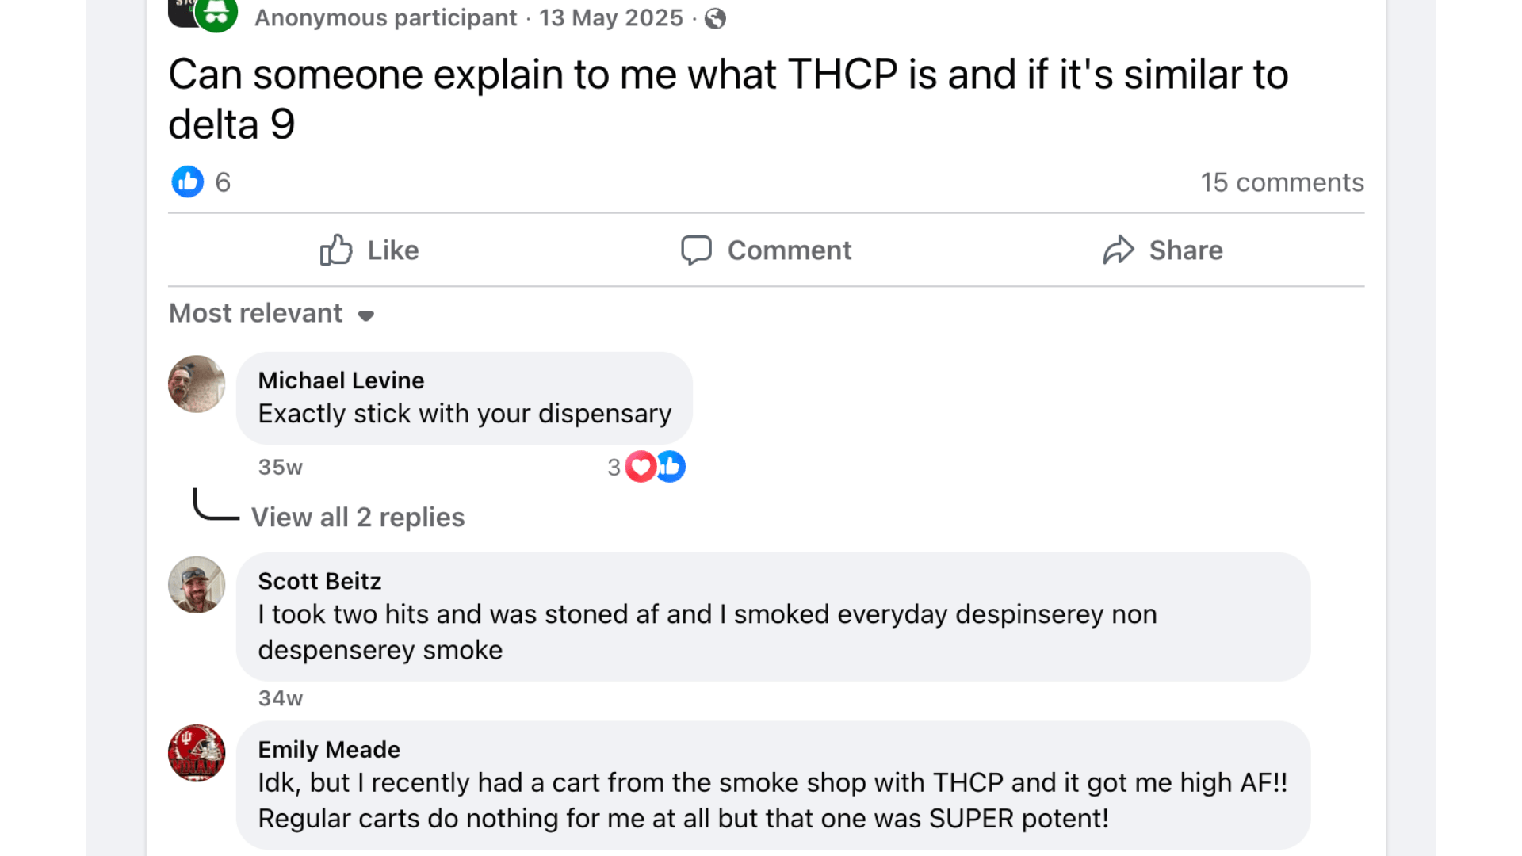Screen dimensions: 1522x856
Task: Click the thumbs-up reaction icon on Michael's comment
Action: (x=671, y=467)
